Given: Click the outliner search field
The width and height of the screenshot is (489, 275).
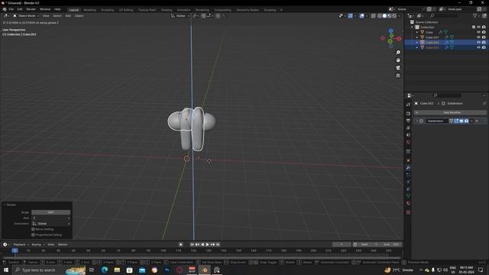Looking at the screenshot, I should [x=444, y=15].
